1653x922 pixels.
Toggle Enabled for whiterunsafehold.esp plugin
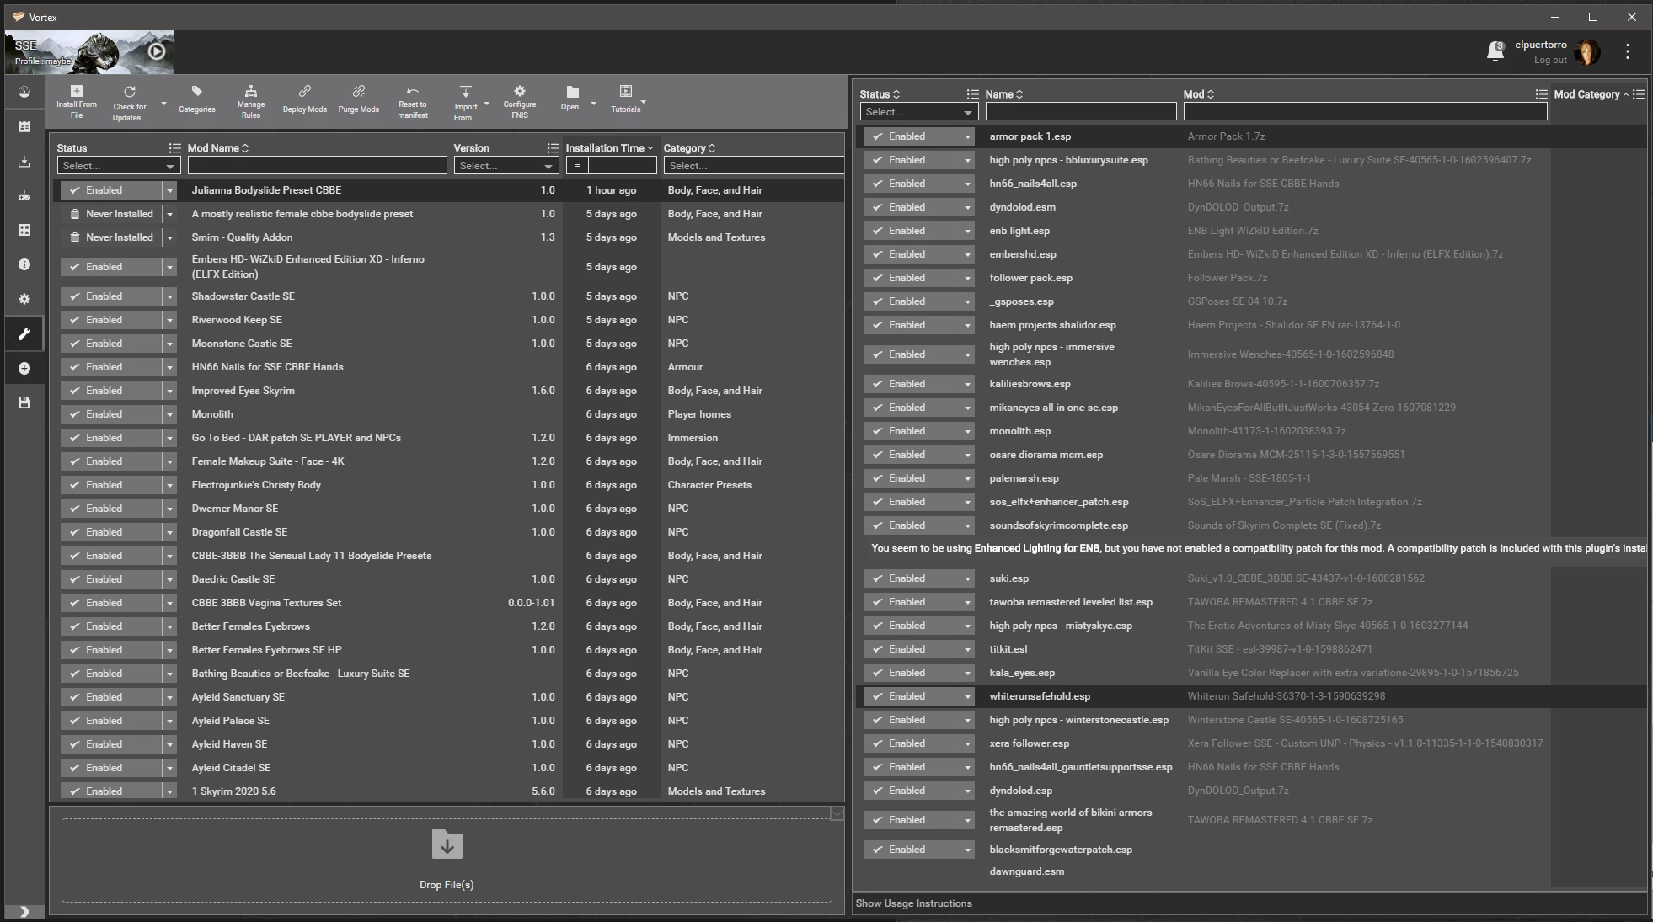coord(912,696)
